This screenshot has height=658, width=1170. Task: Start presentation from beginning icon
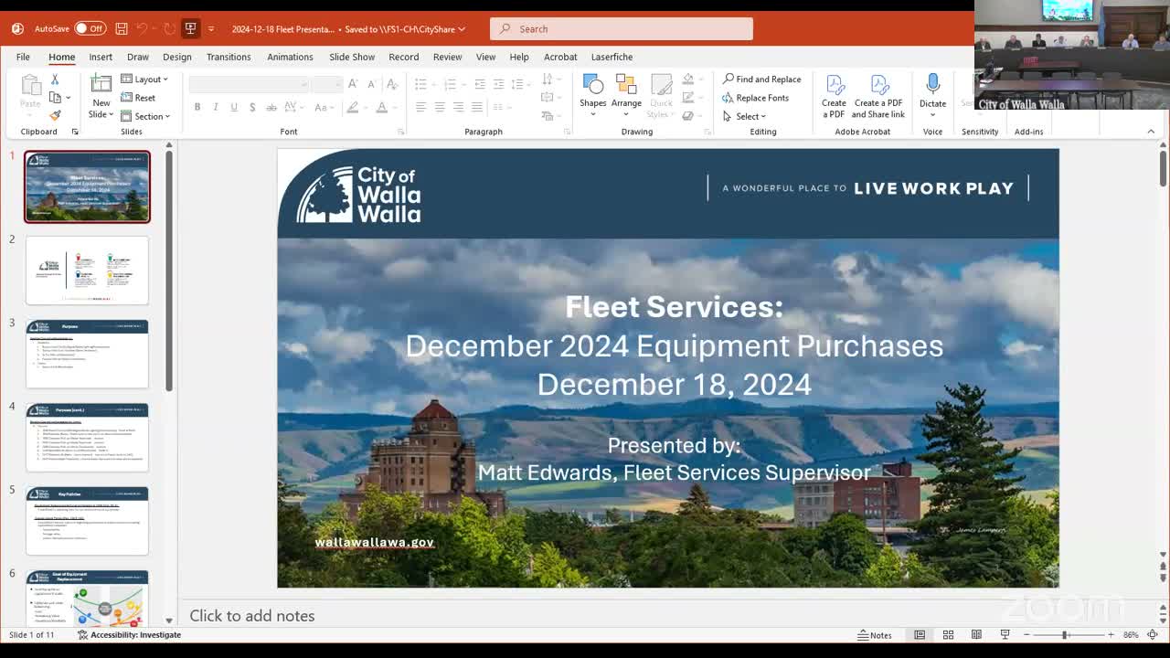tap(190, 28)
